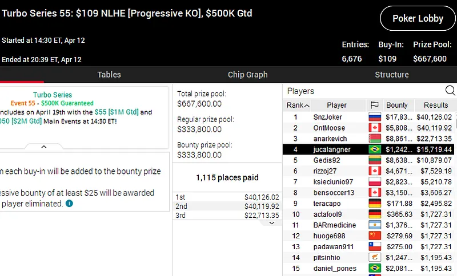Image resolution: width=457 pixels, height=276 pixels.
Task: Open the Chip Graph tab
Action: [247, 75]
